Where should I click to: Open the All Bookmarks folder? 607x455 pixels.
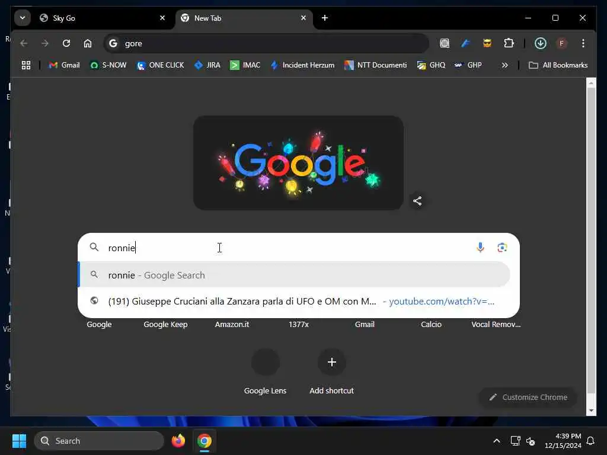pyautogui.click(x=558, y=65)
